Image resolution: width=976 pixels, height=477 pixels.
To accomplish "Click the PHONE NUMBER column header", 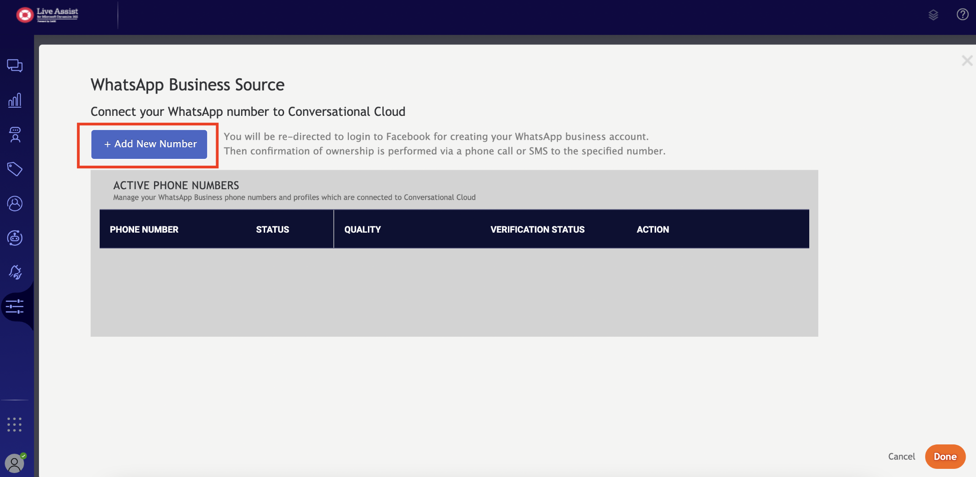I will tap(144, 229).
